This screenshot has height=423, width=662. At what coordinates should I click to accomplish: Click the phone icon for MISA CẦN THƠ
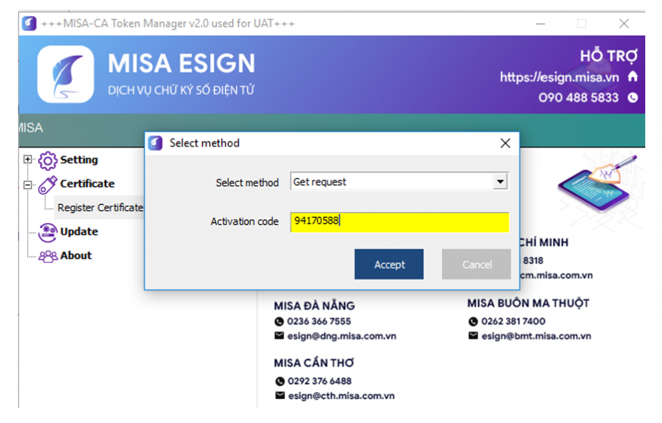pyautogui.click(x=279, y=381)
